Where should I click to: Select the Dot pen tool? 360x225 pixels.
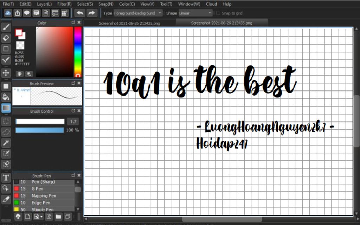6,60
